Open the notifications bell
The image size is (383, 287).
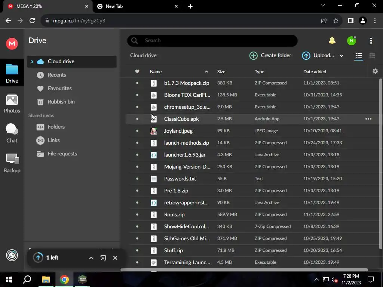click(x=332, y=40)
